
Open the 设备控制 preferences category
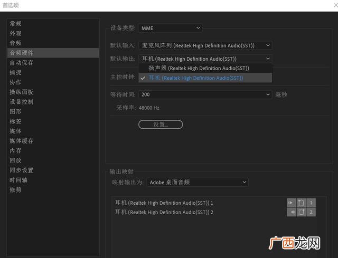coord(53,102)
